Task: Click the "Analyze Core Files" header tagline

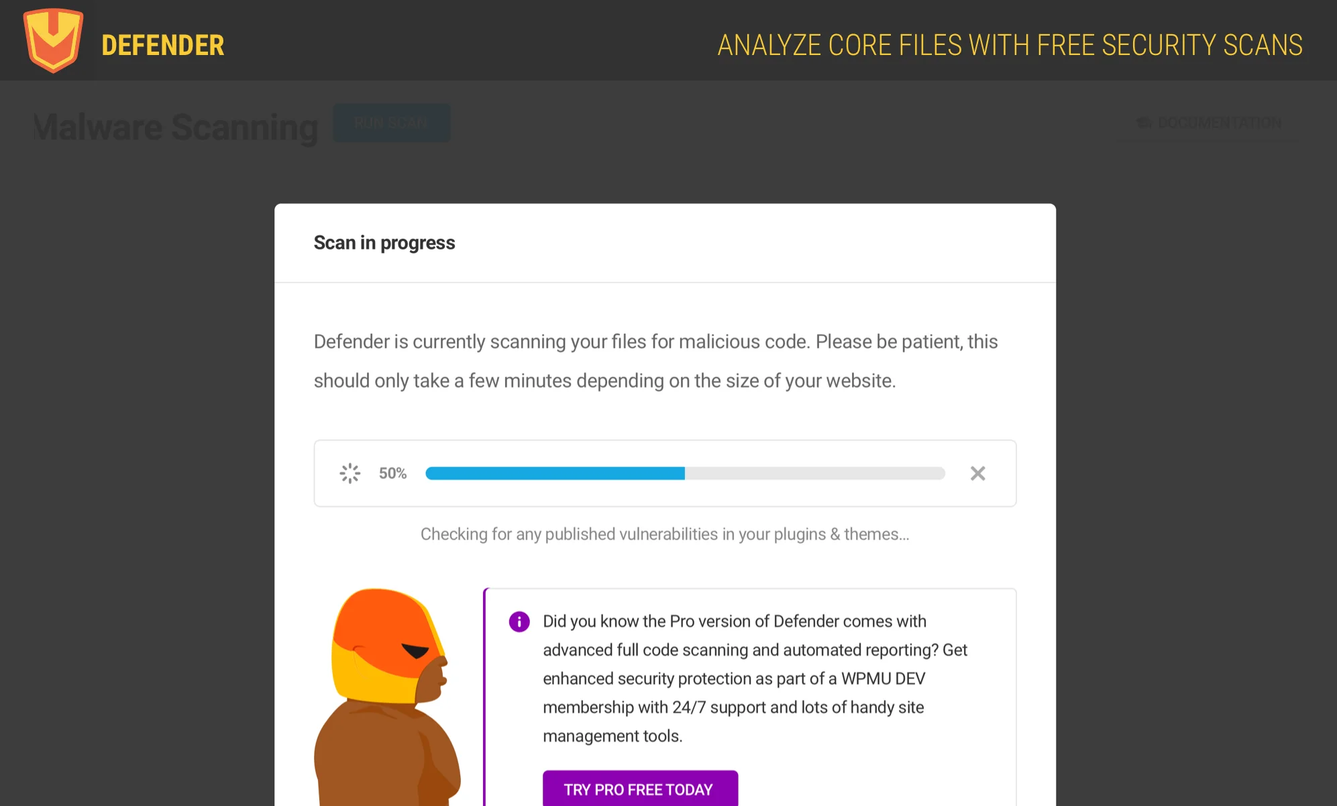Action: pos(1010,46)
